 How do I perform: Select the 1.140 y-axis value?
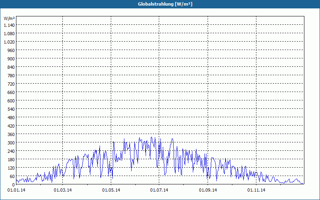point(9,25)
